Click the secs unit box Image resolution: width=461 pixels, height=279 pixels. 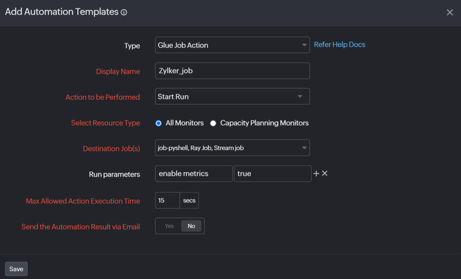click(x=189, y=200)
